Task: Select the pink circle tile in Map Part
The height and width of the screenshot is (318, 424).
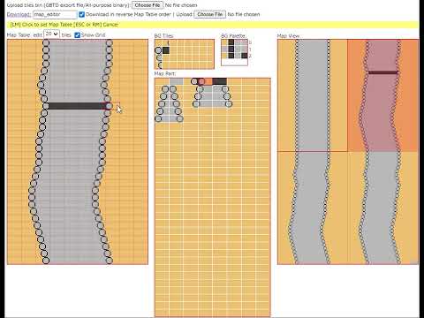Action: [x=201, y=81]
